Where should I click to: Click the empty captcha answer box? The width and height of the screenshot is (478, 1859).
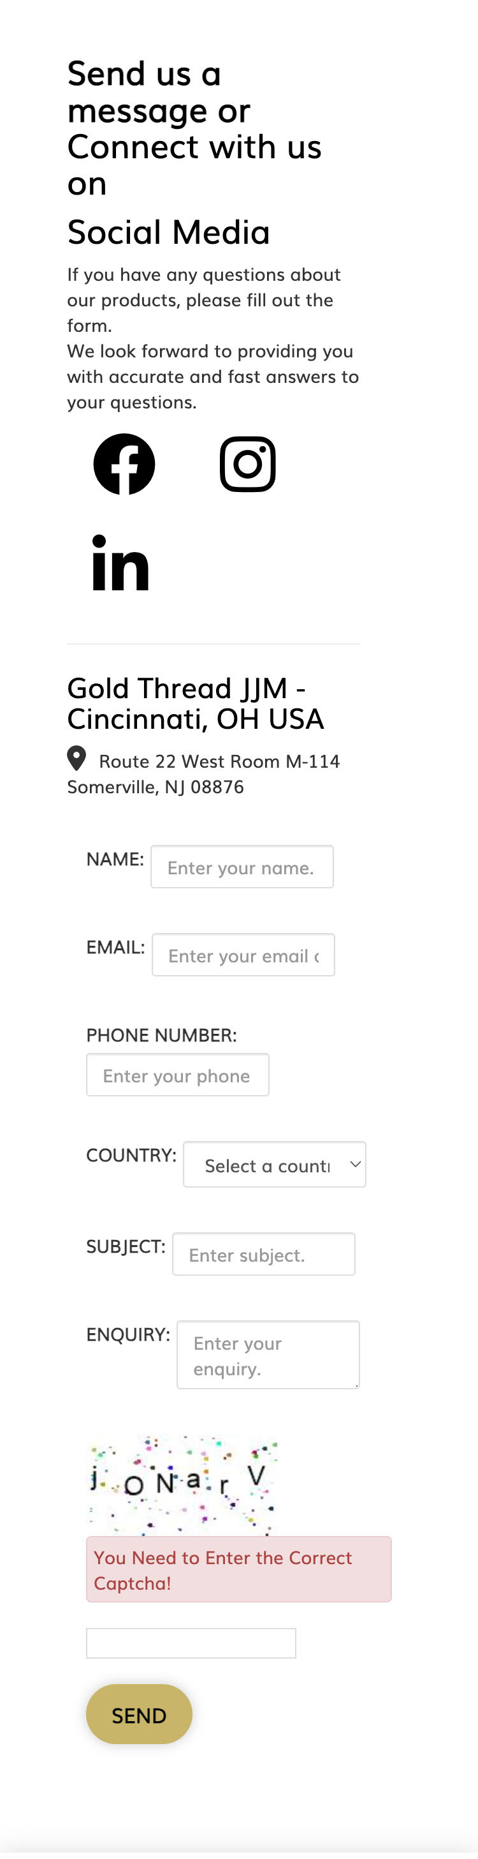[191, 1643]
